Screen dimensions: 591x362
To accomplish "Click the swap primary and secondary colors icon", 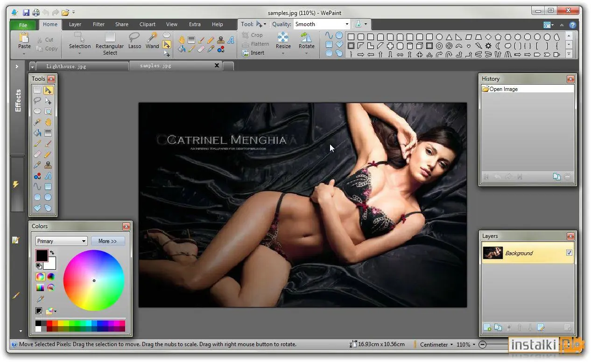I will pyautogui.click(x=52, y=253).
